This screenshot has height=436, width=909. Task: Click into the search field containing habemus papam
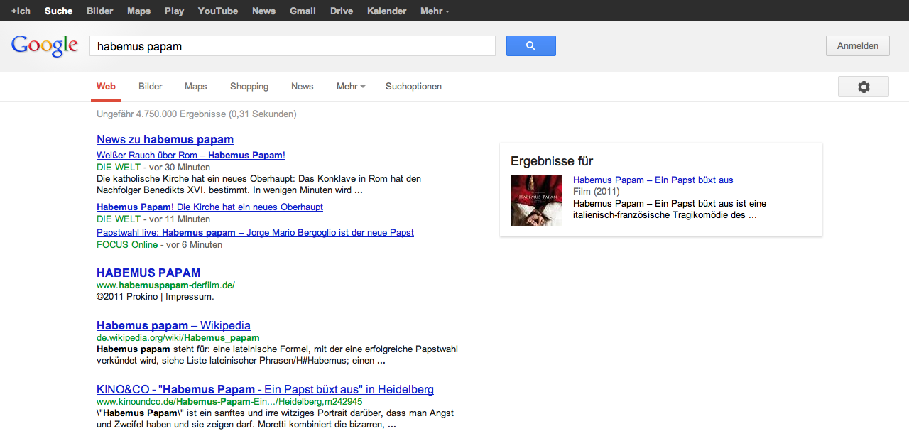click(292, 46)
